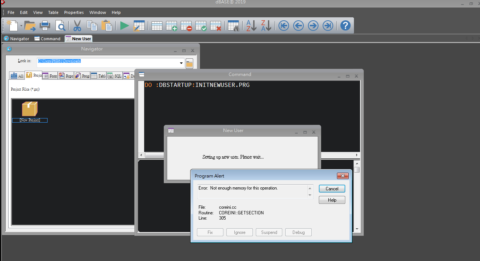This screenshot has height=261, width=480.
Task: Select the All tab in Navigator
Action: [17, 76]
